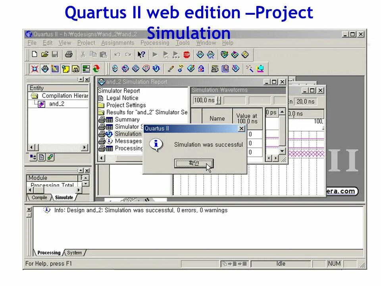381x286 pixels.
Task: Click the 100.0 ns time field
Action: tap(204, 100)
